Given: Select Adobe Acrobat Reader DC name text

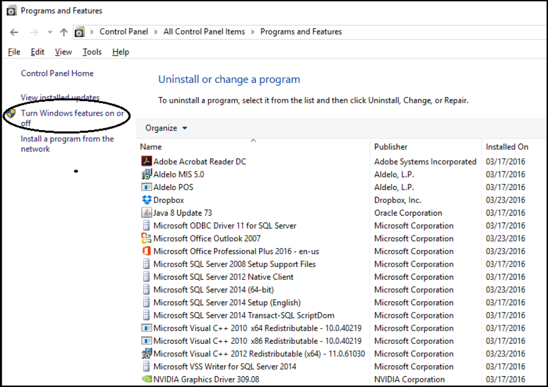Looking at the screenshot, I should click(x=200, y=162).
